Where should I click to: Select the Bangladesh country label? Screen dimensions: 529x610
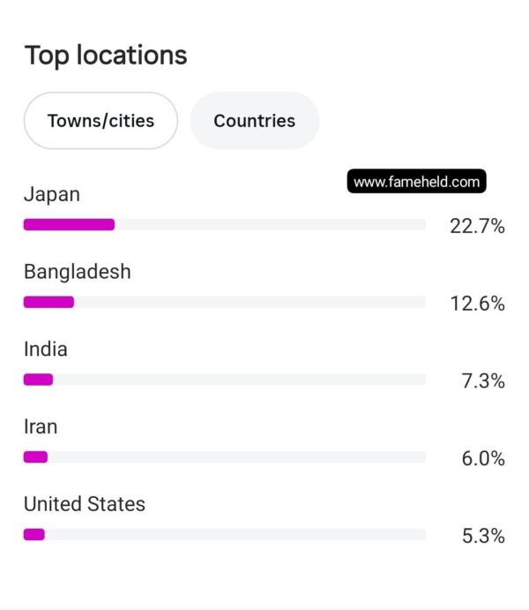tap(78, 272)
